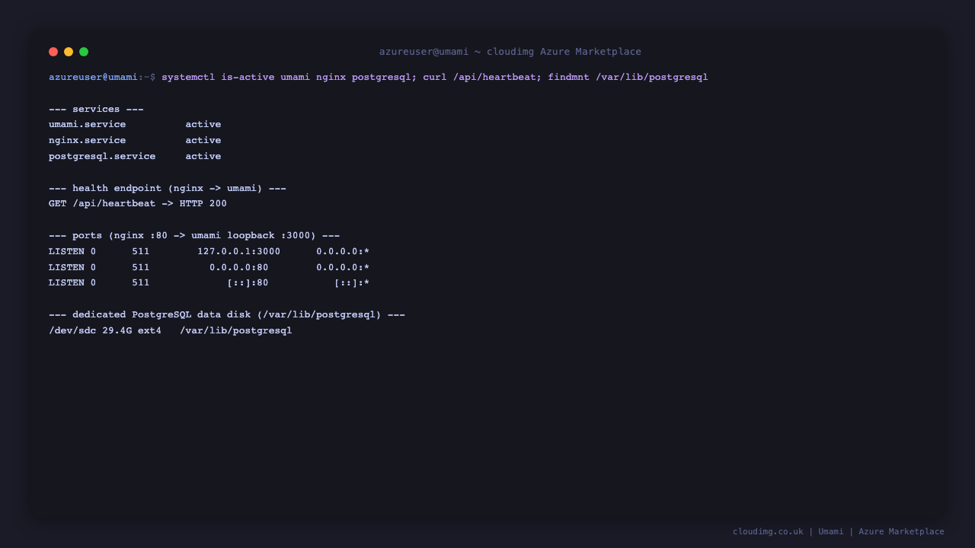Click the active status beside postgresql.service
The width and height of the screenshot is (975, 548).
point(203,156)
